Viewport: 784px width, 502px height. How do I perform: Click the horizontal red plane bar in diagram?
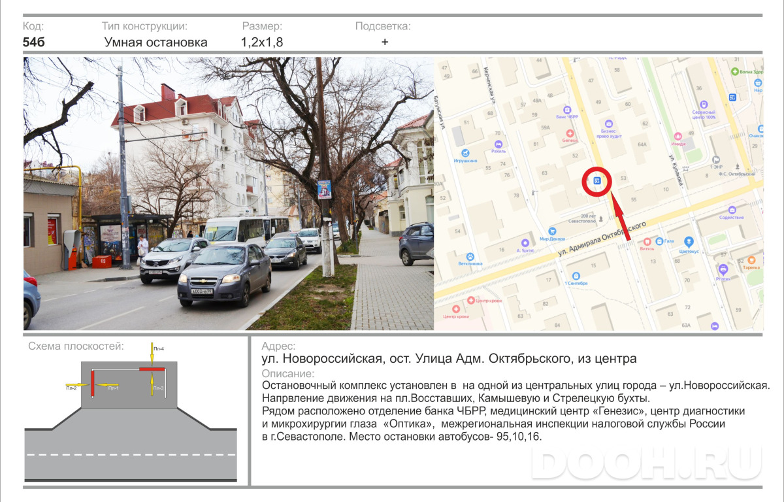[152, 370]
